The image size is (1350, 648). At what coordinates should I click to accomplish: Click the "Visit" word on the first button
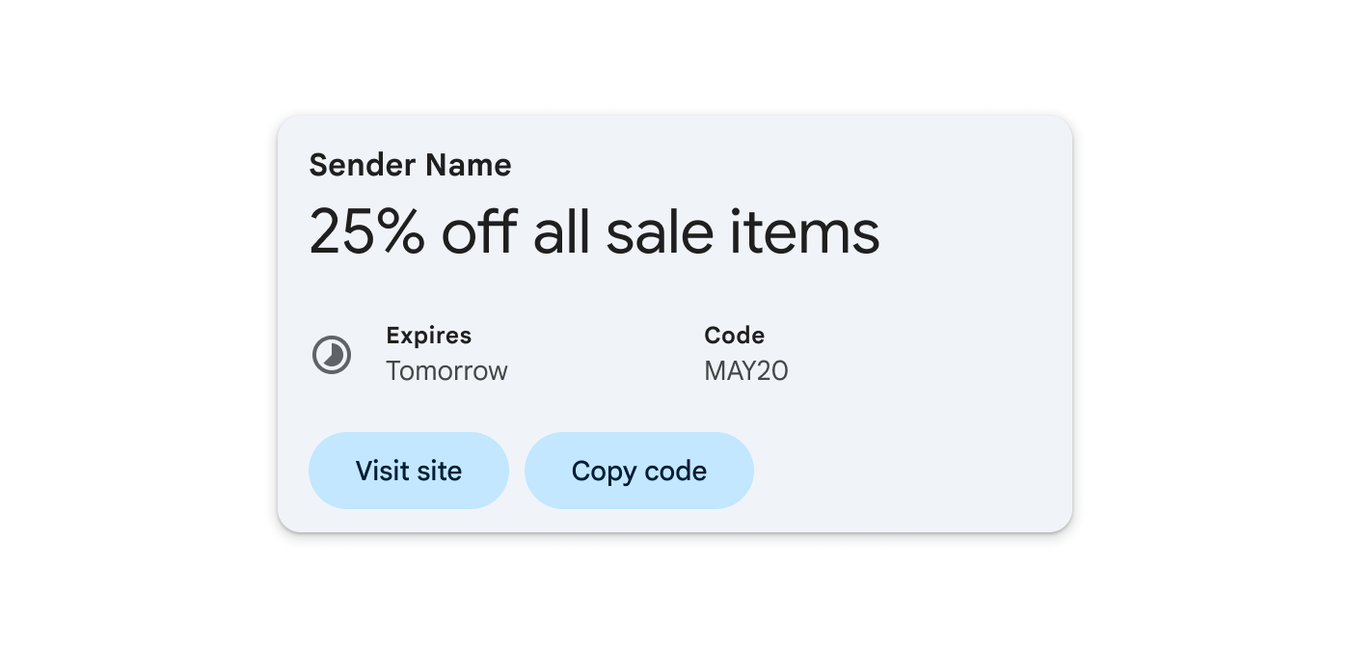[382, 471]
